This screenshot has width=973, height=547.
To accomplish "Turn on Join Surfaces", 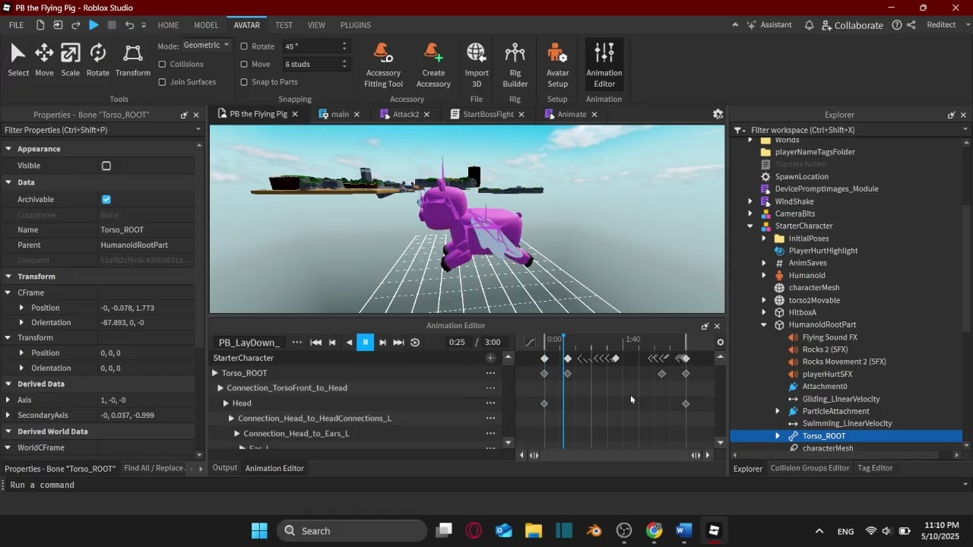I will [x=162, y=82].
